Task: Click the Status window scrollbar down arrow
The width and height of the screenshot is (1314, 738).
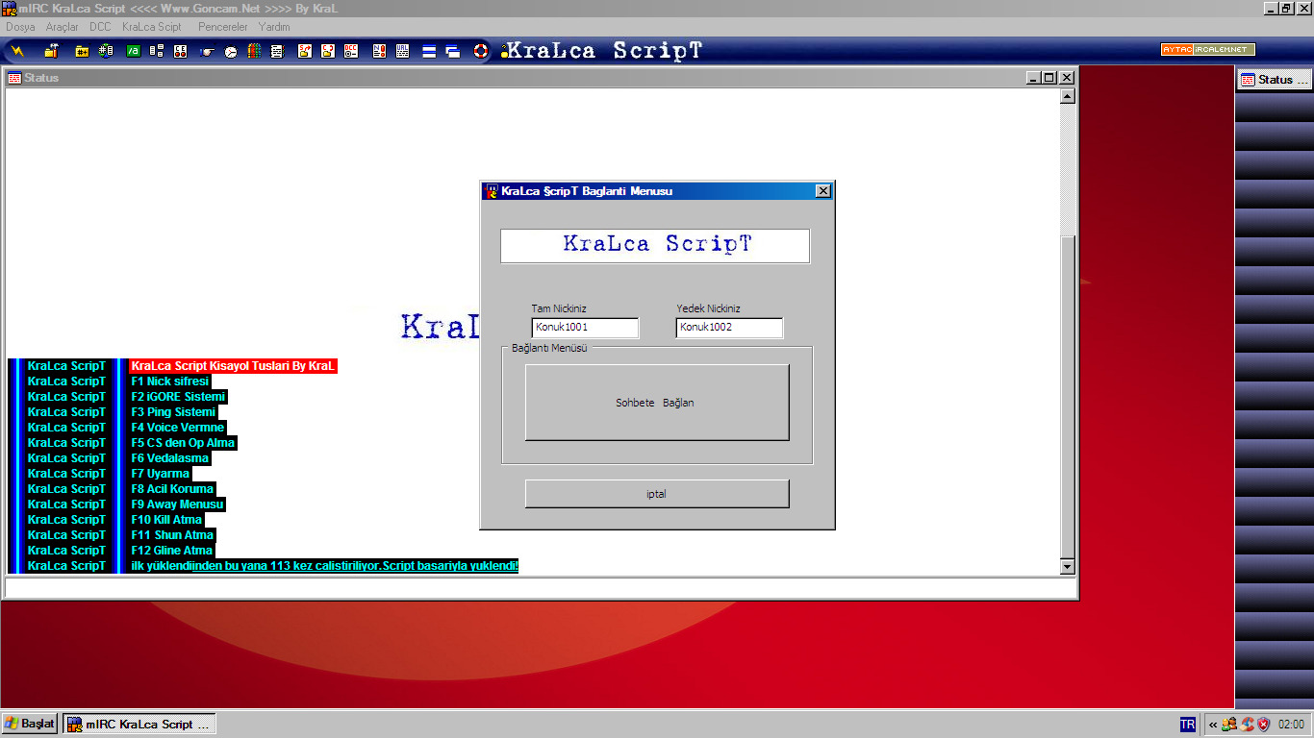Action: 1067,566
